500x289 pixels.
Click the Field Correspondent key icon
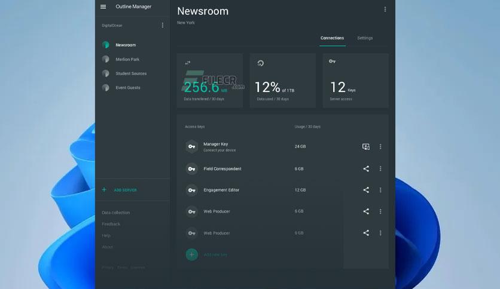pyautogui.click(x=191, y=169)
